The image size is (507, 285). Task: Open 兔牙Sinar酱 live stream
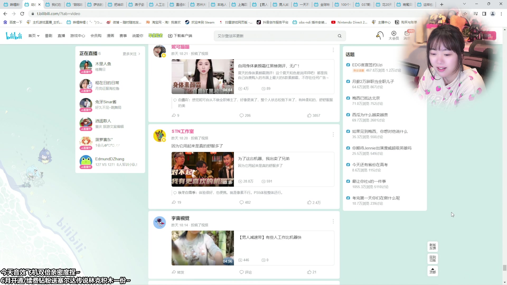(110, 105)
